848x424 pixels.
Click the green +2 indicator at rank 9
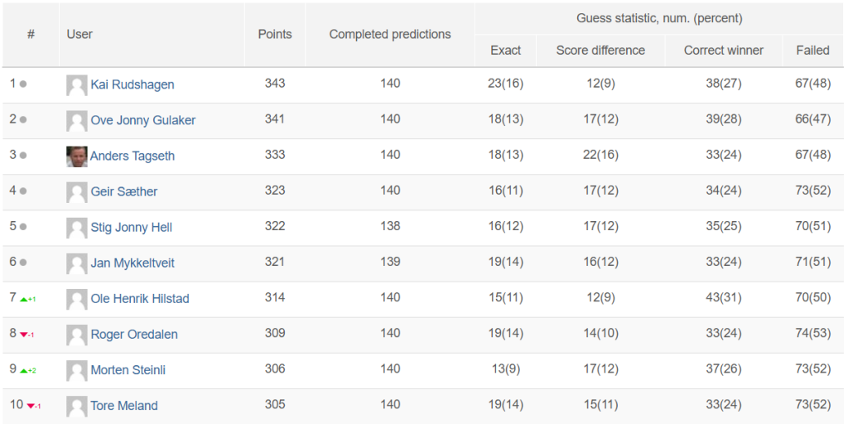32,370
